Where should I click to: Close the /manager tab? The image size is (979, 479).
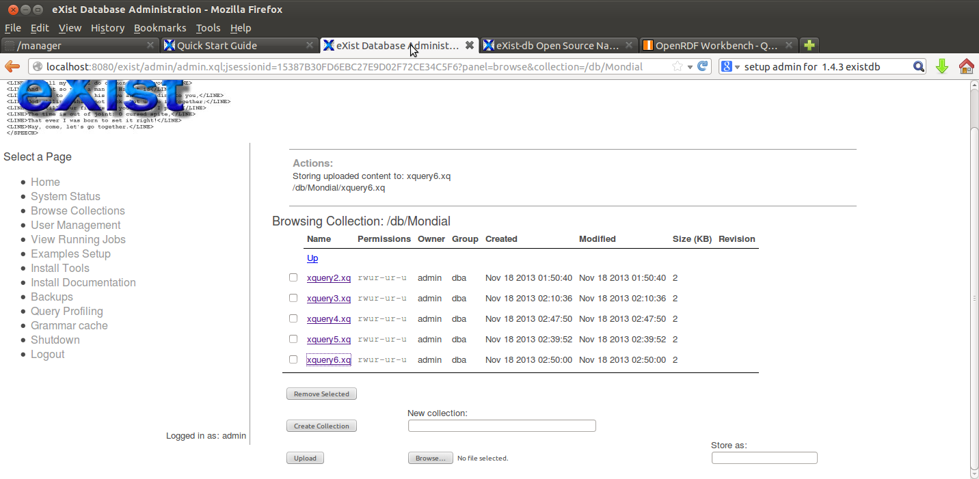click(150, 45)
